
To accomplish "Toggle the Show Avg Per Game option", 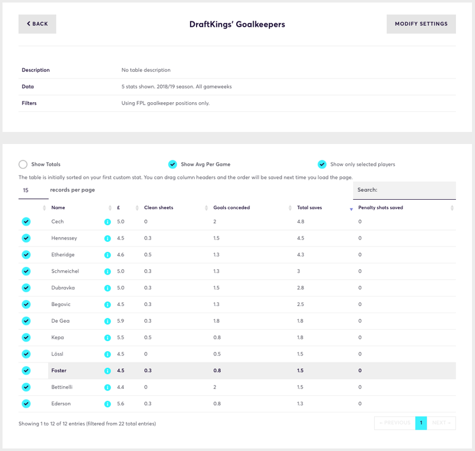I will (173, 164).
